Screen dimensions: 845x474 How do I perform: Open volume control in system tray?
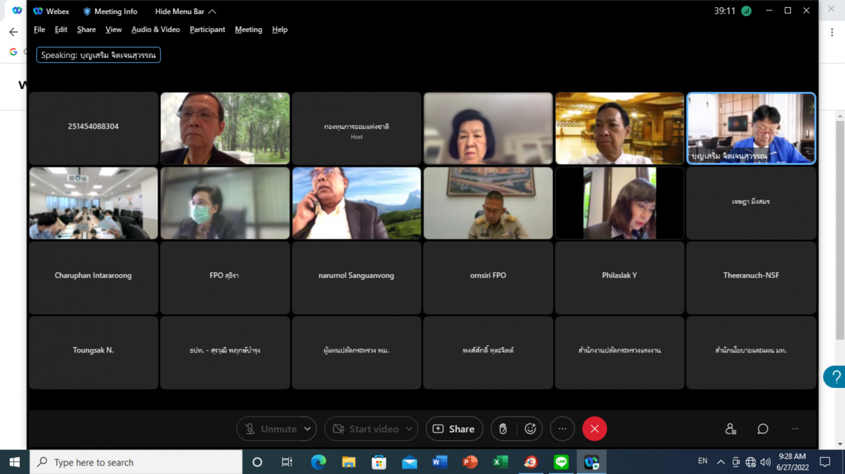click(765, 462)
